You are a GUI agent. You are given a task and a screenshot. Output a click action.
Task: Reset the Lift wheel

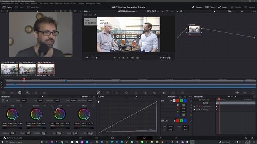pyautogui.click(x=21, y=106)
